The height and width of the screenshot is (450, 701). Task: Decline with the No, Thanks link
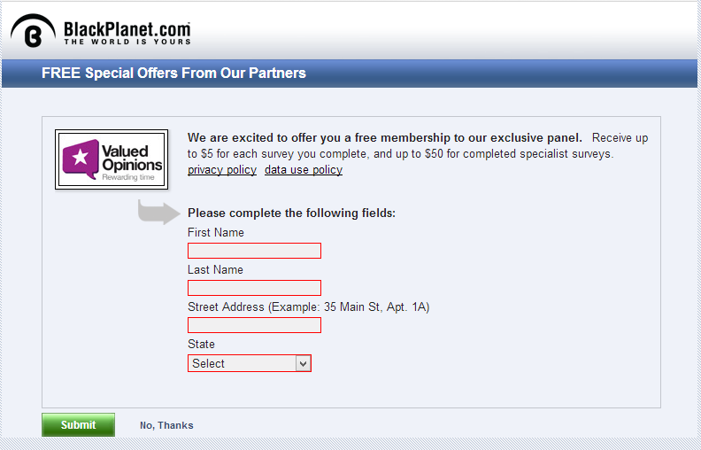tap(166, 425)
